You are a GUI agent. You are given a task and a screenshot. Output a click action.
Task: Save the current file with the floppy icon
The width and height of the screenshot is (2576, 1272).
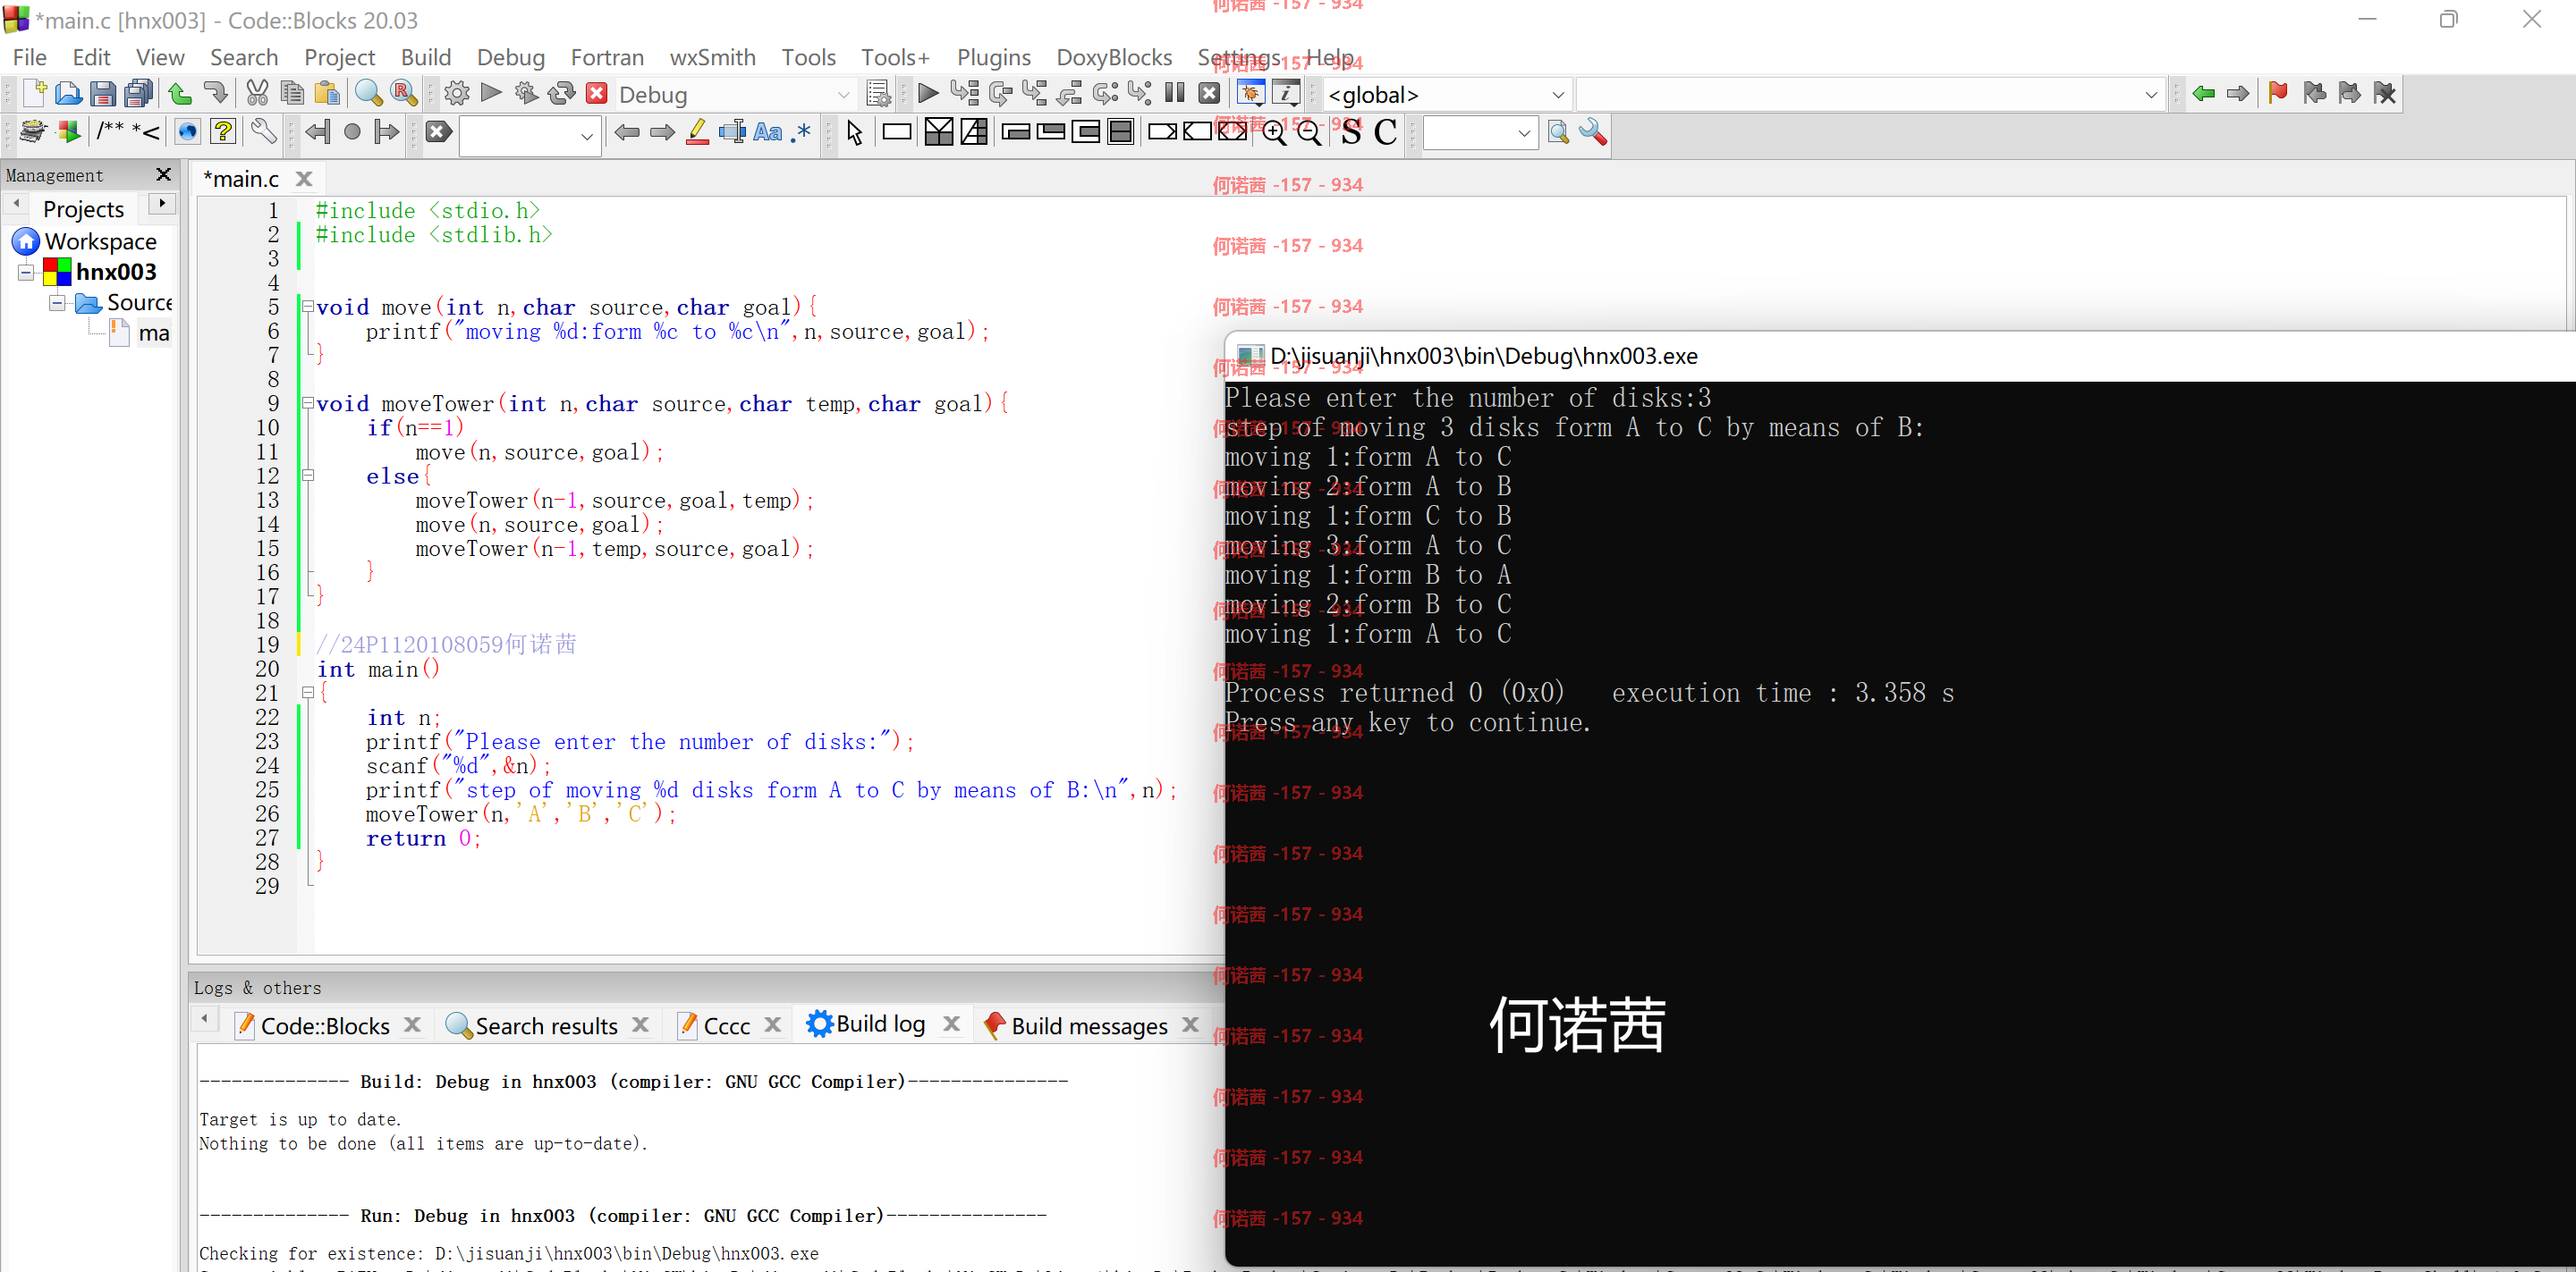tap(103, 94)
